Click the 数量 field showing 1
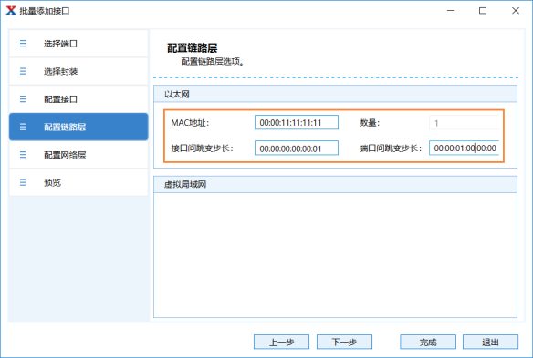 464,122
